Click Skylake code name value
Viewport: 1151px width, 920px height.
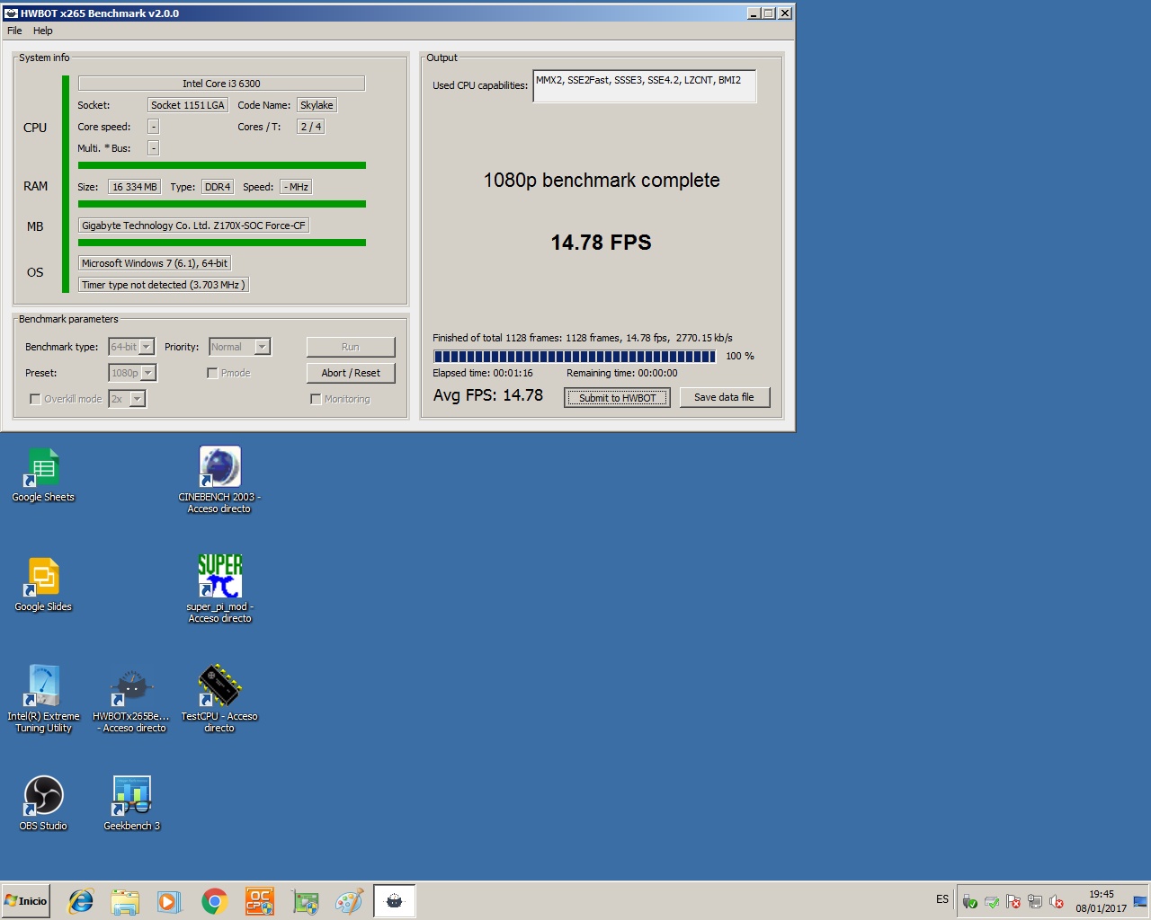point(317,105)
